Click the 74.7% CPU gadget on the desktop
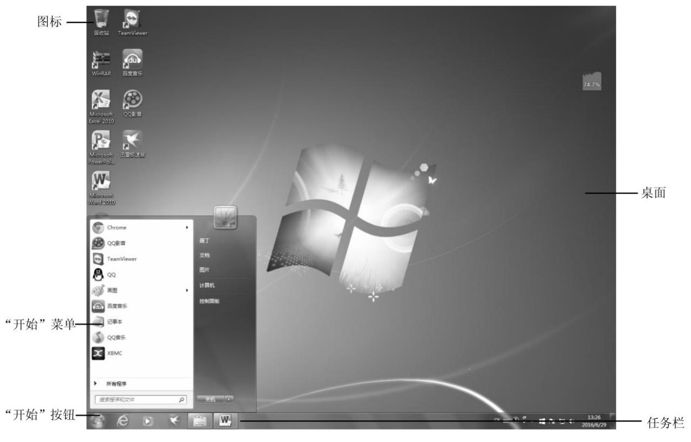This screenshot has width=691, height=442. tap(592, 81)
